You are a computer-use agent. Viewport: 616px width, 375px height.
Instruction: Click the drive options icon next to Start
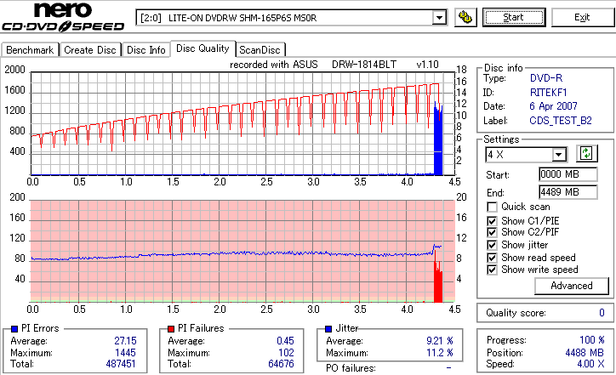465,18
